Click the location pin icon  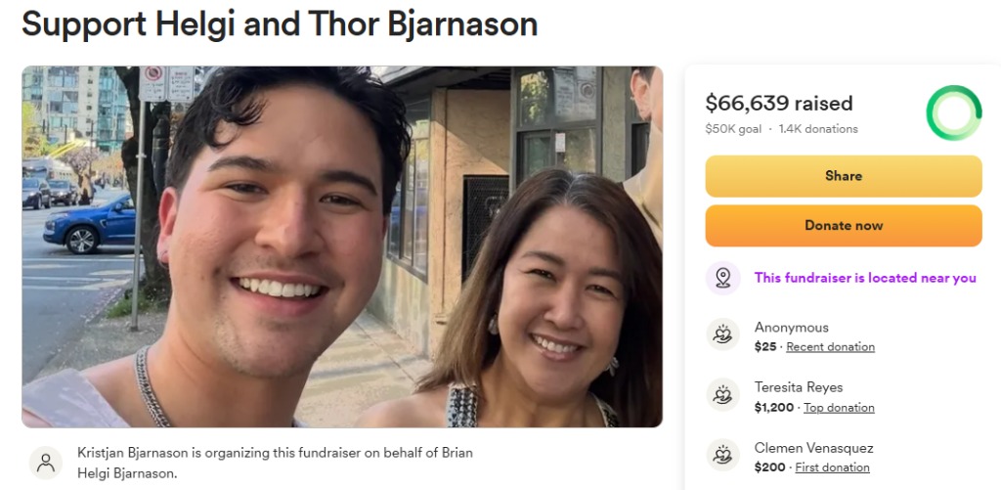click(x=722, y=278)
